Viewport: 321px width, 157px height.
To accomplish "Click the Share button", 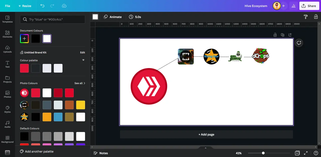I will (309, 6).
